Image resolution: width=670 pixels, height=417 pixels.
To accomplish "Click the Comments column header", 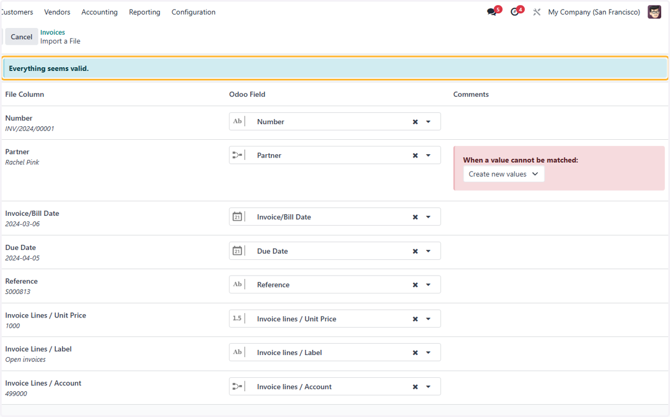I will click(x=471, y=94).
